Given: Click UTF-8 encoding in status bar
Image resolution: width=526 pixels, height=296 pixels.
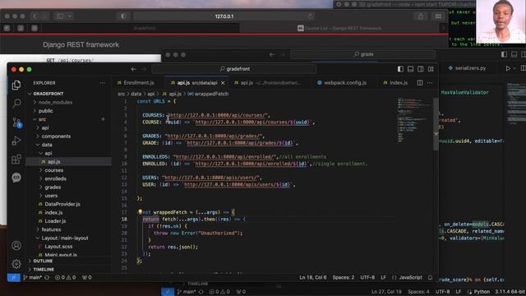Looking at the screenshot, I should click(x=367, y=278).
